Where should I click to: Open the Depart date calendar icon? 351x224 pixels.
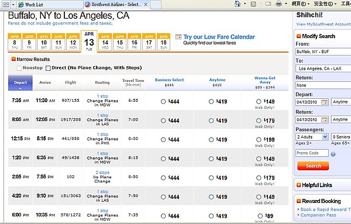[x=324, y=102]
